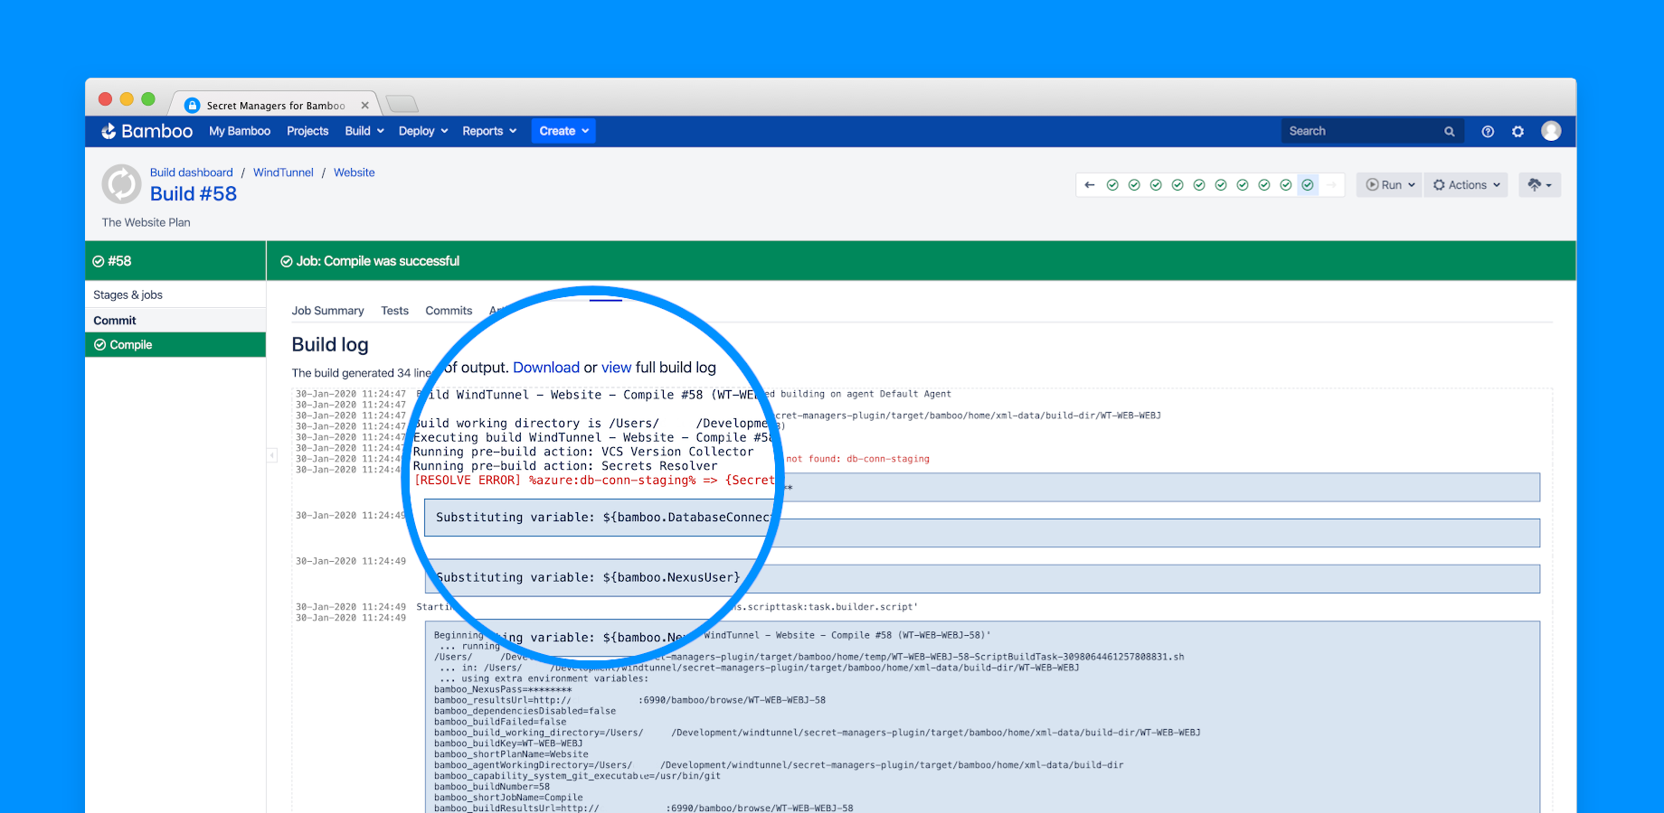Select the highlighted current build checkmark in history

pyautogui.click(x=1308, y=185)
